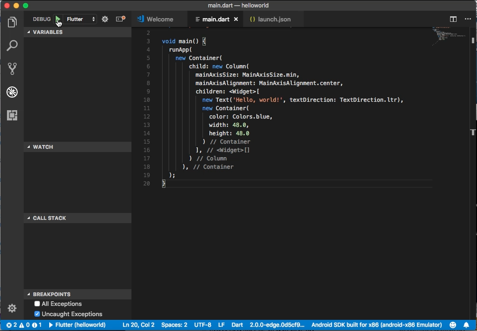The height and width of the screenshot is (331, 477).
Task: Launch Flutter (helloworld) from status bar
Action: pos(77,325)
